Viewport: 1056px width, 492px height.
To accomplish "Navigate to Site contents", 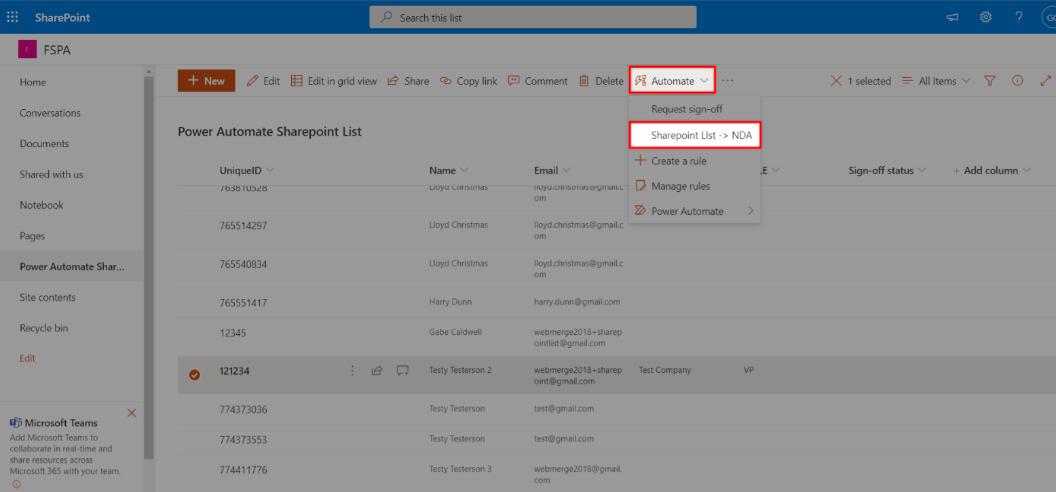I will coord(46,297).
